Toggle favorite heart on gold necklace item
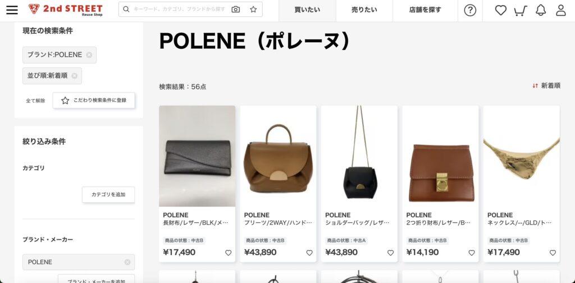Screen dimensions: 575x283 pyautogui.click(x=553, y=253)
